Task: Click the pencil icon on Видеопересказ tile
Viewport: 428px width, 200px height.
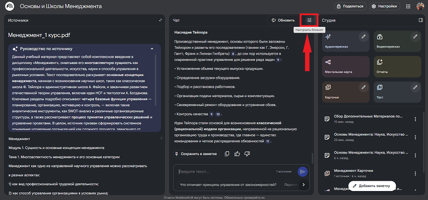Action: [415, 36]
